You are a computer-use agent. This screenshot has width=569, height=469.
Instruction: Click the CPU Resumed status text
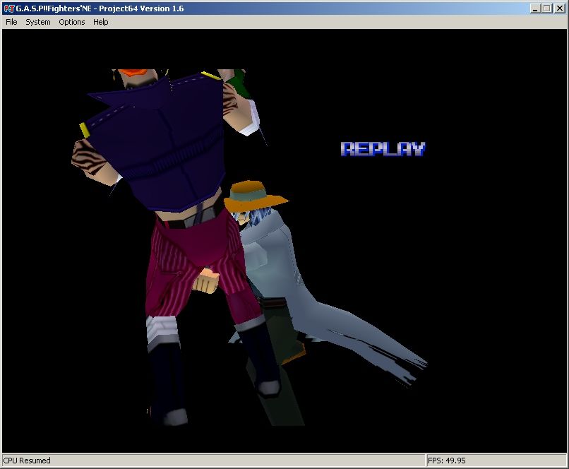(27, 461)
